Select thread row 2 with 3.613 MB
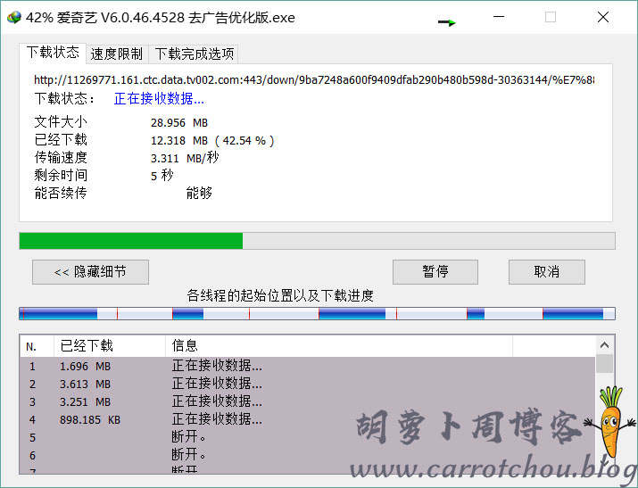 pyautogui.click(x=308, y=385)
